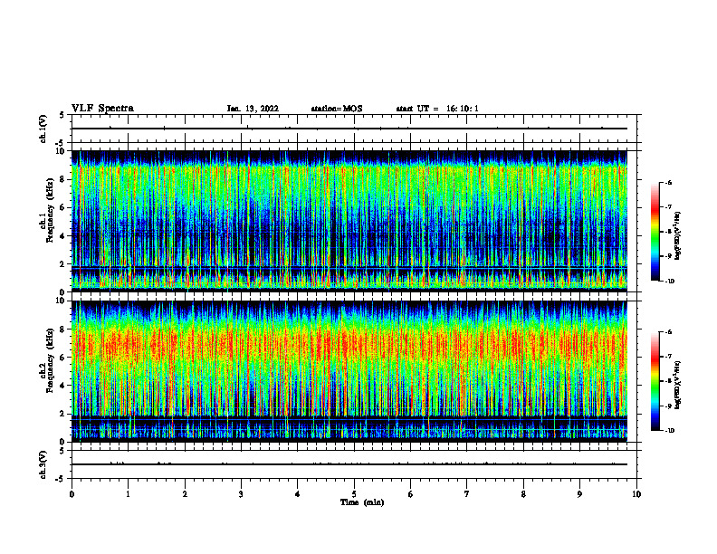This screenshot has width=717, height=554.
Task: Click the log(PSD) label beside ch.1 color scale
Action: [x=678, y=235]
